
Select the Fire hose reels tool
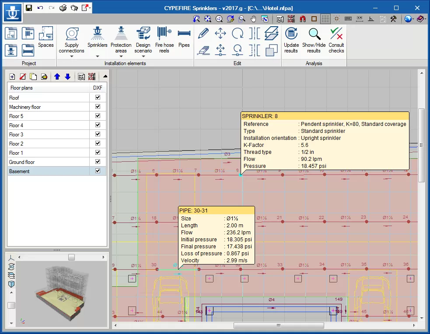[x=164, y=40]
